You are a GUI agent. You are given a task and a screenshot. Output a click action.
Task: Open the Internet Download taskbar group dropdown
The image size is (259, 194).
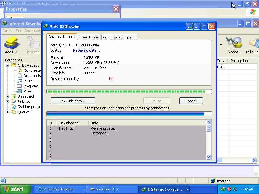pos(188,189)
